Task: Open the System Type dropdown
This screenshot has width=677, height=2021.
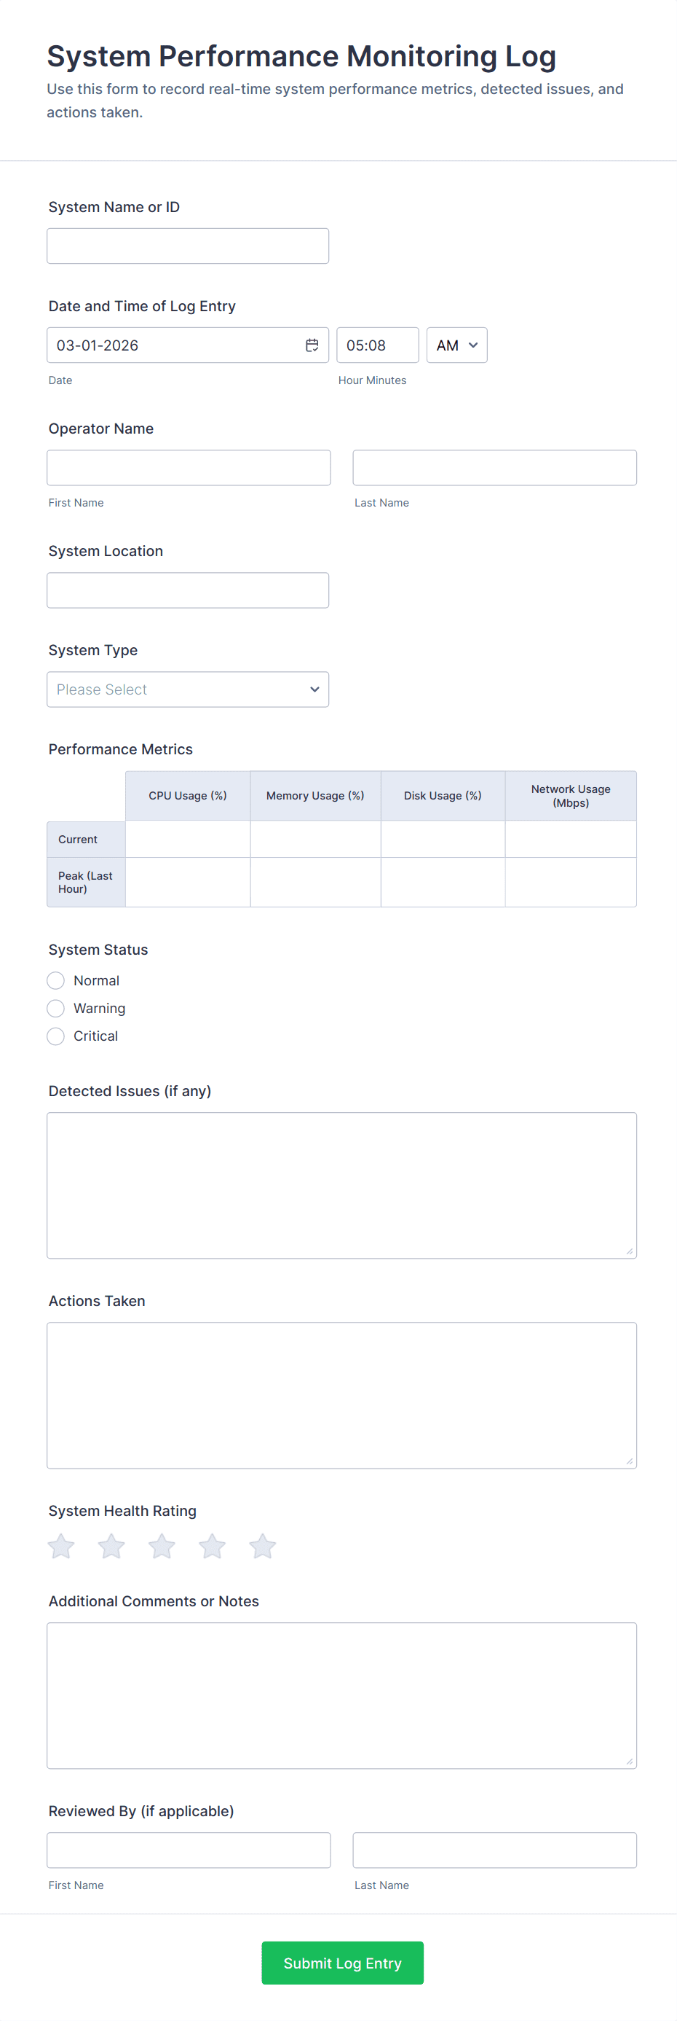Action: [x=188, y=689]
